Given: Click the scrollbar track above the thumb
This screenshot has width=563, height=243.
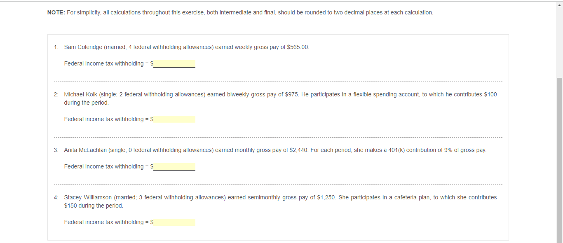Looking at the screenshot, I should [559, 41].
